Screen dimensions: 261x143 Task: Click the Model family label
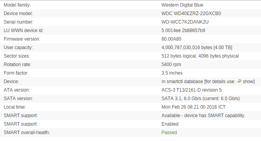pos(17,5)
